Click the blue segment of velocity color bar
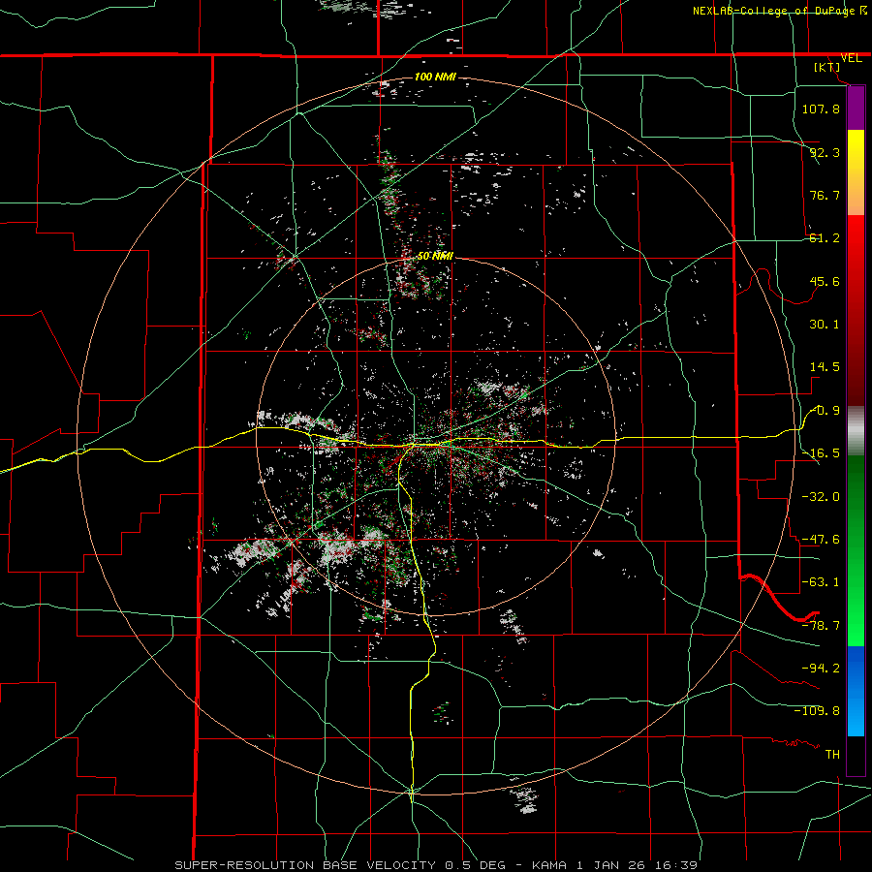This screenshot has height=872, width=872. (x=856, y=691)
